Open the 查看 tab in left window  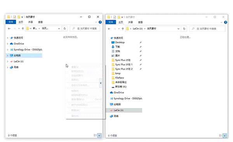[x=40, y=22]
